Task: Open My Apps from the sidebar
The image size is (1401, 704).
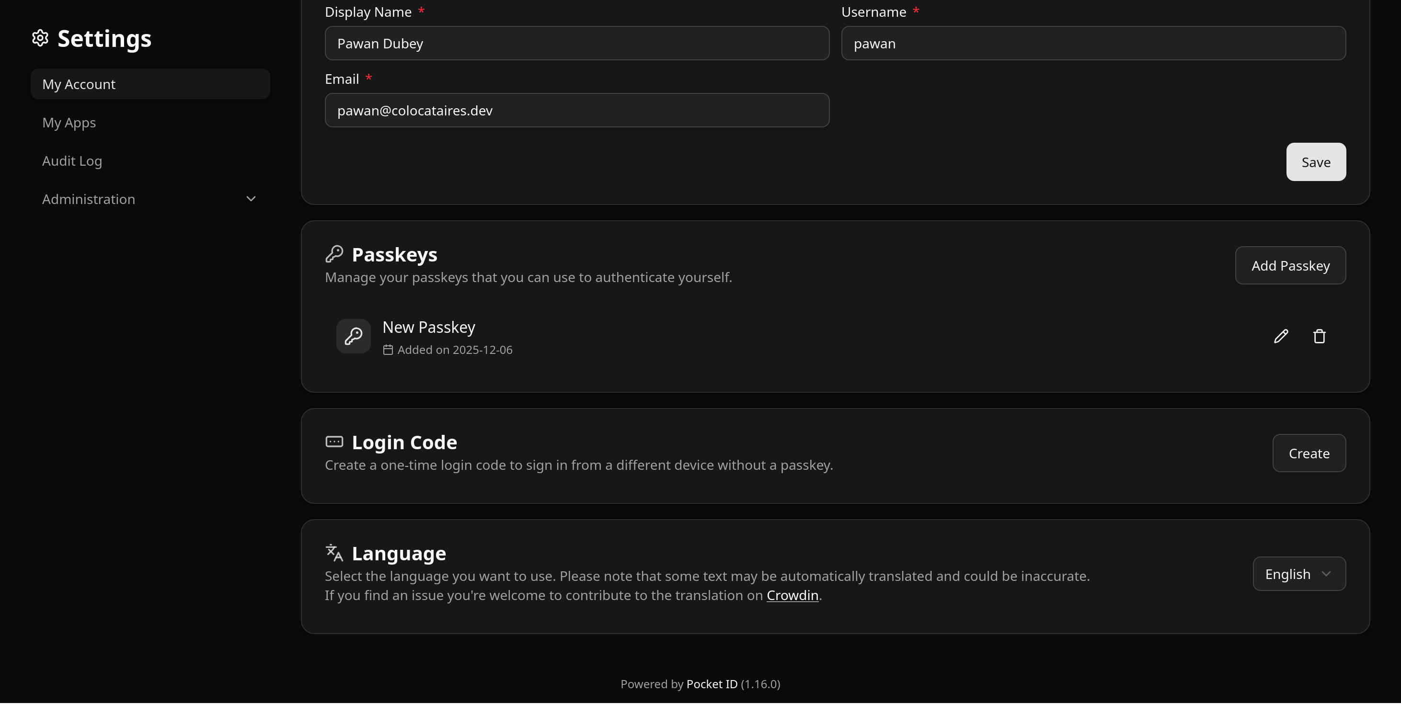Action: point(69,122)
